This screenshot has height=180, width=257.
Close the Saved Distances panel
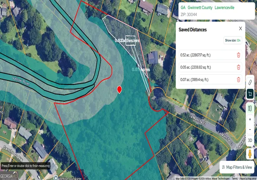point(241,28)
